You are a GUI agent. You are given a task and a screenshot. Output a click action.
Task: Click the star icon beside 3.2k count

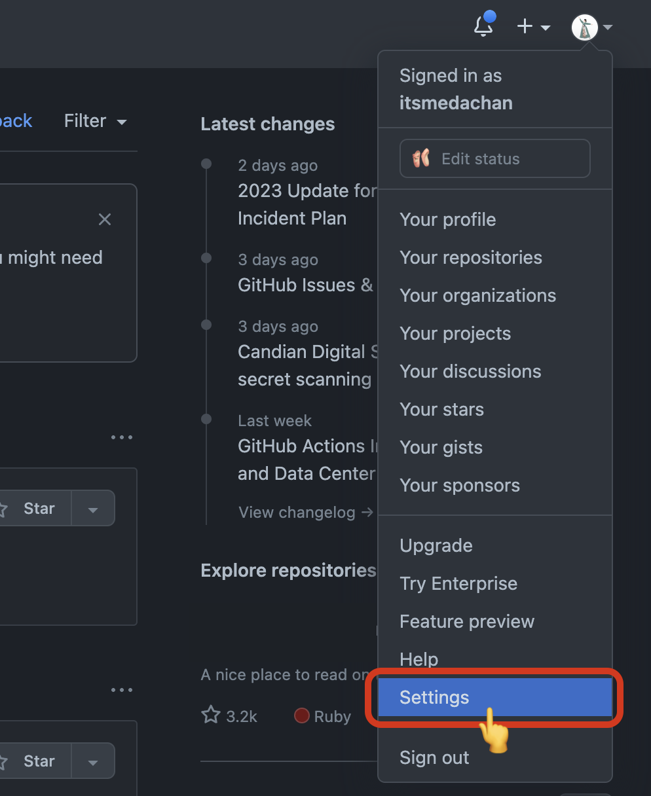[210, 715]
